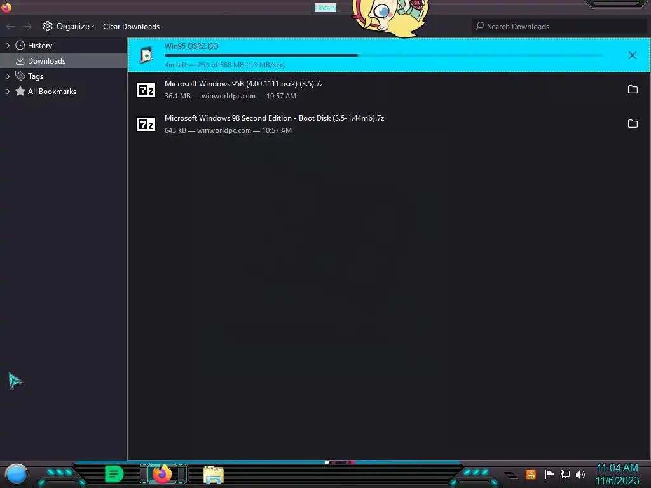This screenshot has width=651, height=488.
Task: Show hidden tray icons
Action: click(511, 475)
